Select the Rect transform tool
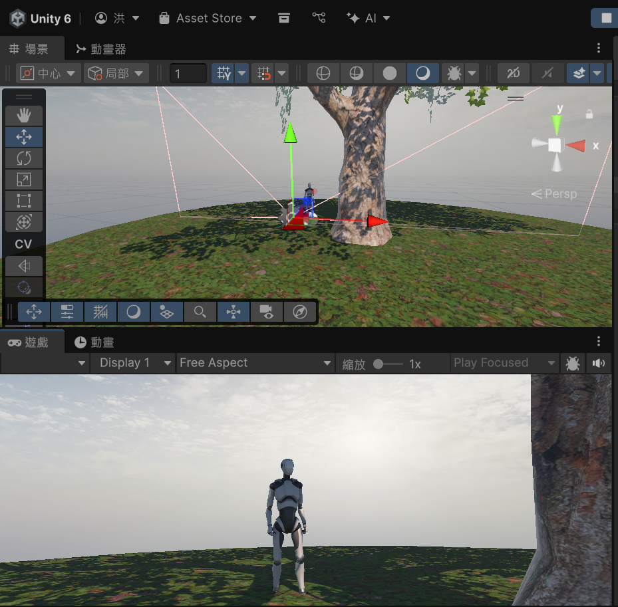This screenshot has height=607, width=618. [x=24, y=201]
